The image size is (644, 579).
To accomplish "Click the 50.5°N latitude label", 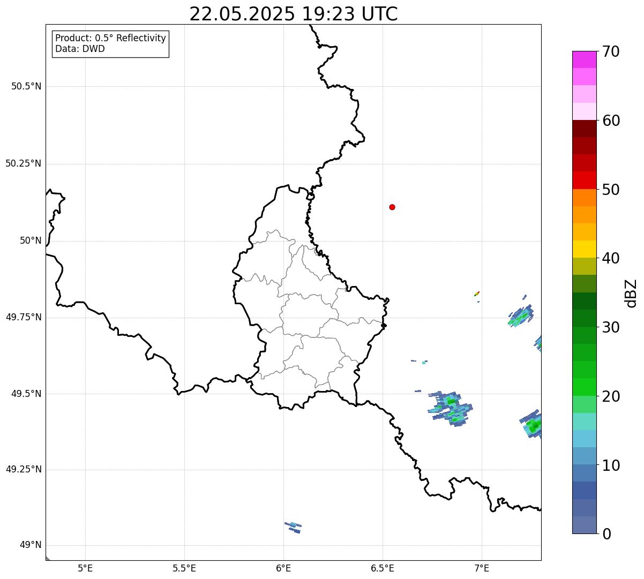I will (x=26, y=86).
